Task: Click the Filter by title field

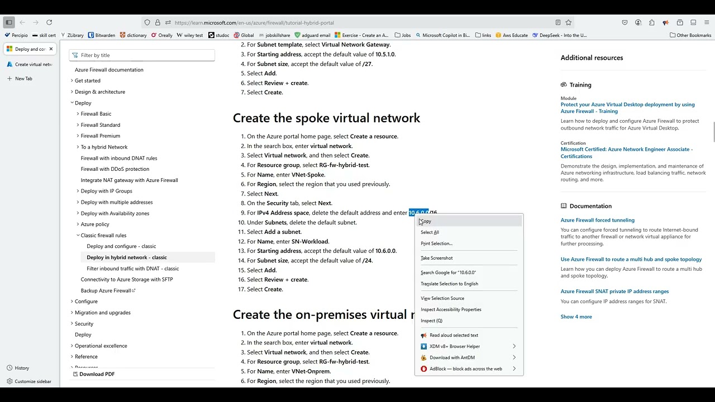Action: [142, 55]
